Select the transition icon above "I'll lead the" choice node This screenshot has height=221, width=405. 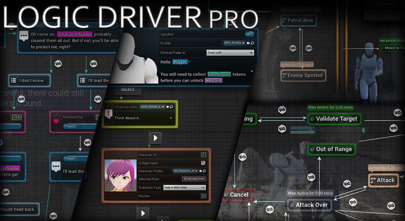click(x=93, y=63)
